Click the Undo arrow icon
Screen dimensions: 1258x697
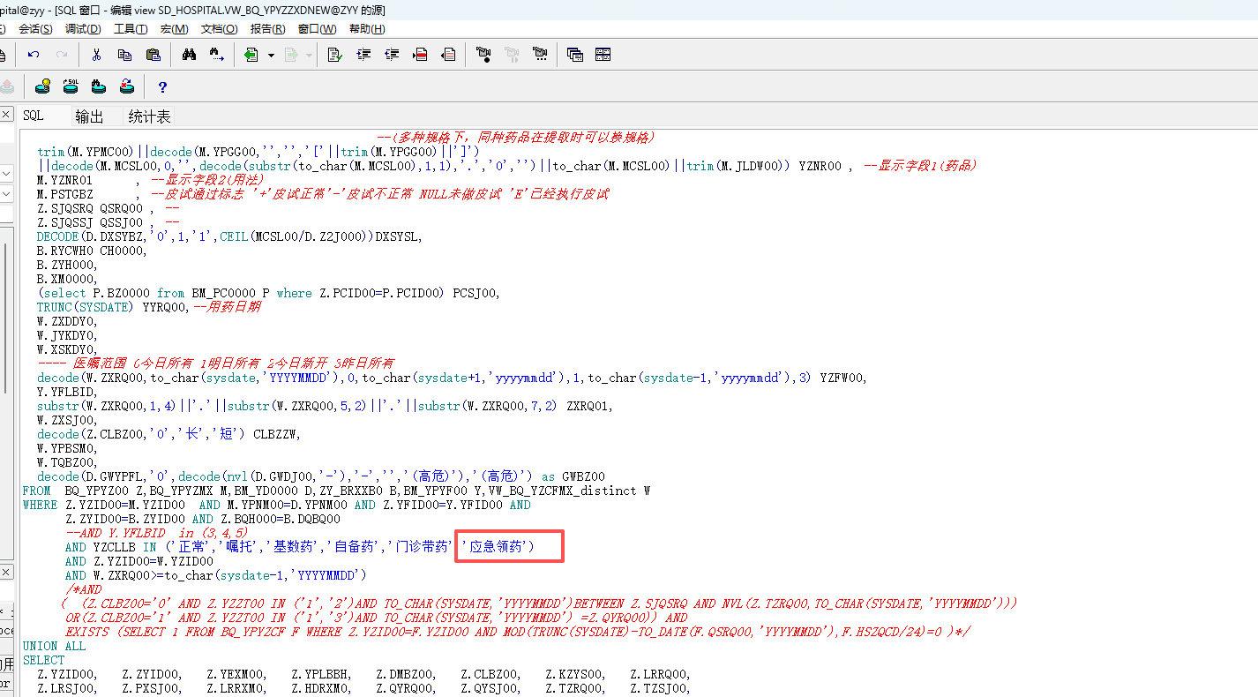tap(34, 55)
